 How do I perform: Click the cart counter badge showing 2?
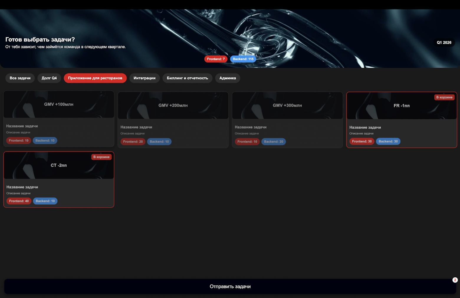point(455,280)
